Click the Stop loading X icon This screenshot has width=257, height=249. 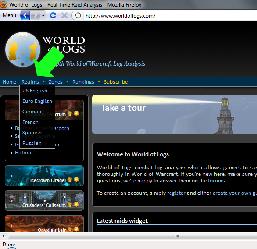[64, 15]
